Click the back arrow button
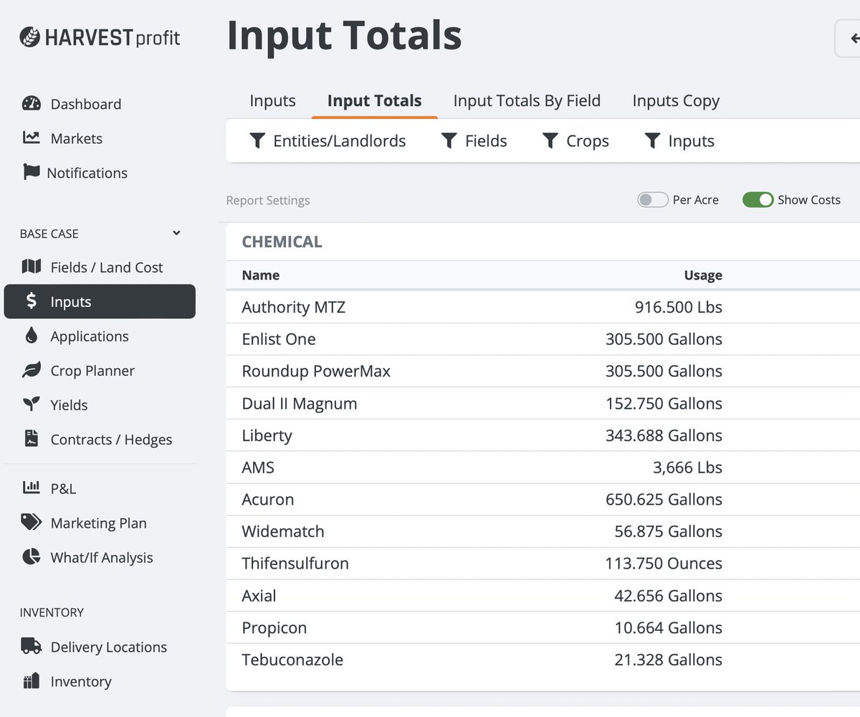This screenshot has height=717, width=860. coord(849,39)
